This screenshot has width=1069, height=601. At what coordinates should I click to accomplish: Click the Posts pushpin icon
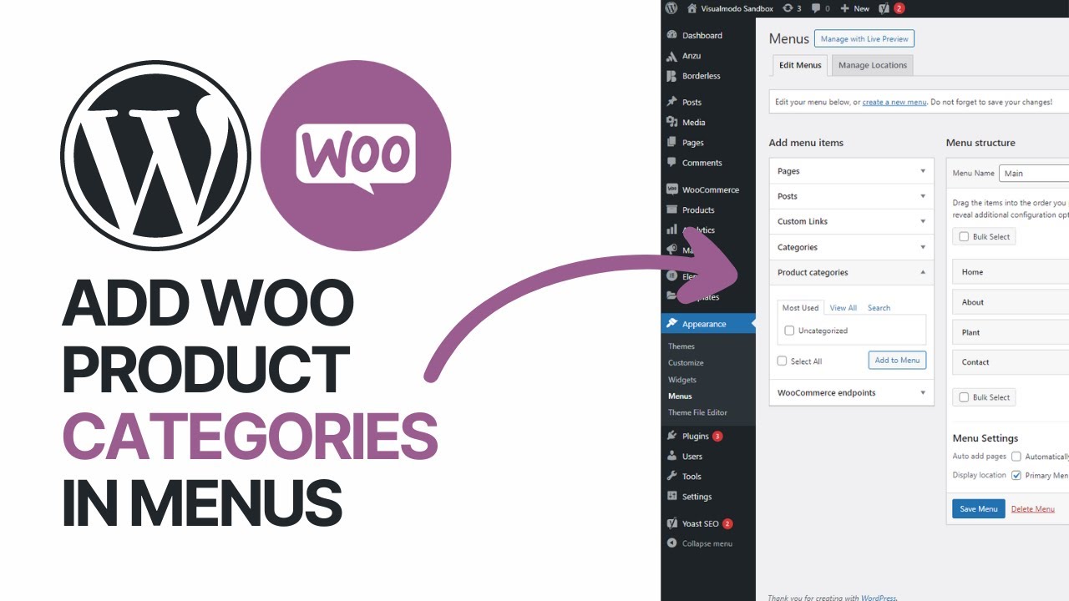click(x=671, y=102)
